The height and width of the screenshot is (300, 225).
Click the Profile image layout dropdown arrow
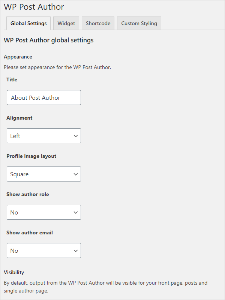point(76,174)
